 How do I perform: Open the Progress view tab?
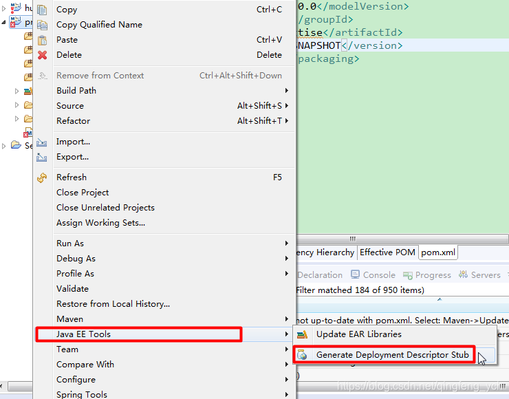click(x=427, y=275)
